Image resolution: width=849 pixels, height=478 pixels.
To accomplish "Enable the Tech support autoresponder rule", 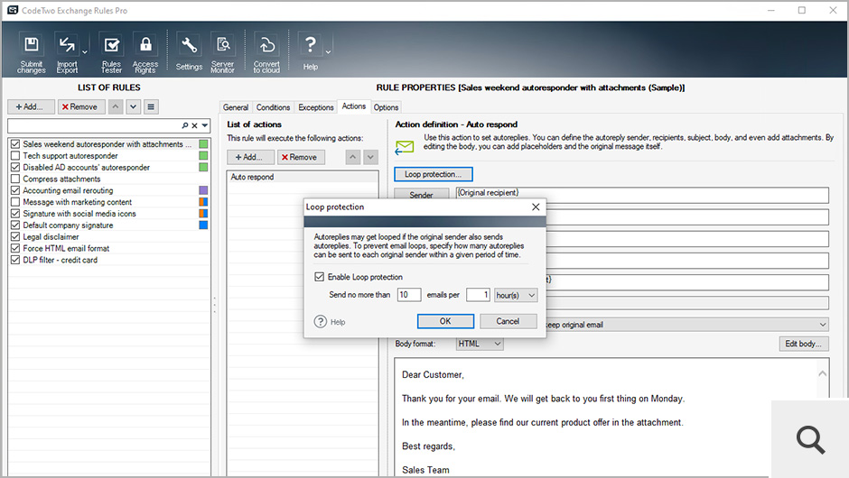I will 15,156.
